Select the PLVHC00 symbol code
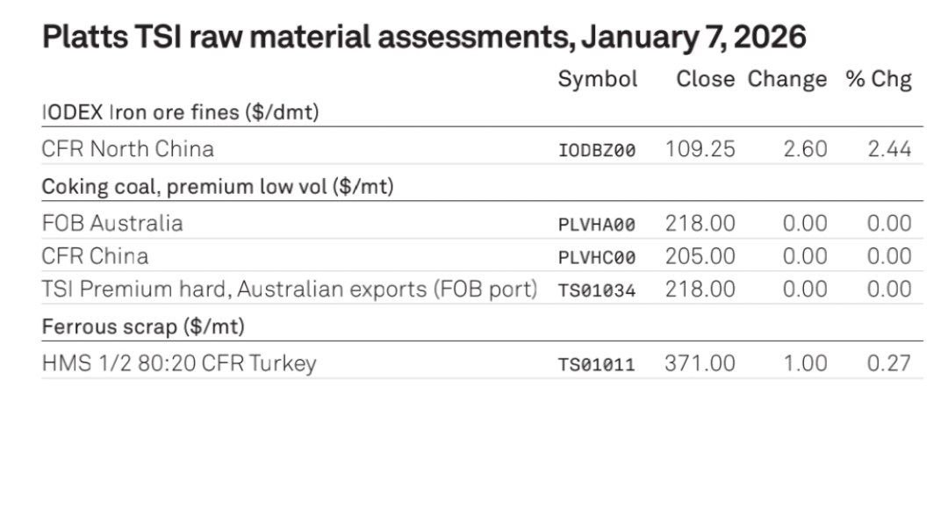Viewport: 948px width, 516px height. (x=597, y=258)
